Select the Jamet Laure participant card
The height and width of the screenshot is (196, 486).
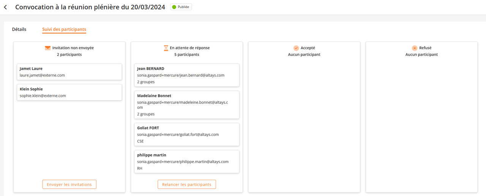69,72
